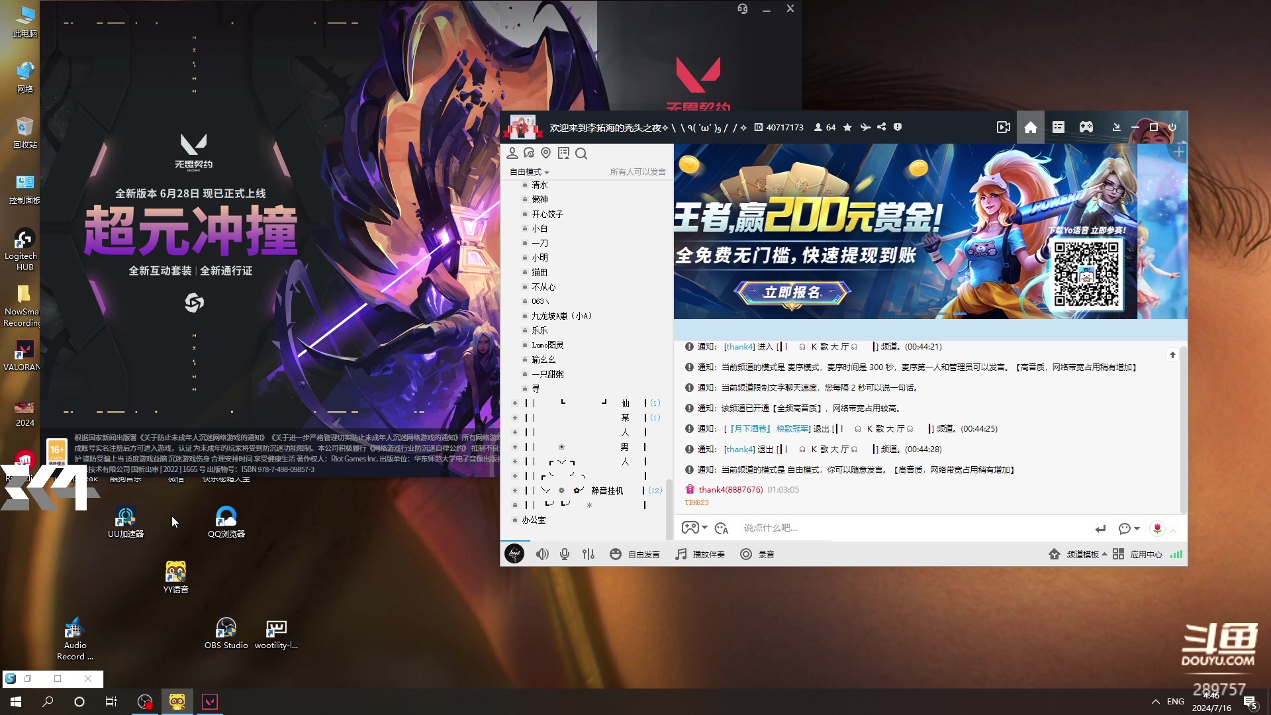Viewport: 1271px width, 715px height.
Task: Send a flower with the flower icon
Action: click(1157, 528)
